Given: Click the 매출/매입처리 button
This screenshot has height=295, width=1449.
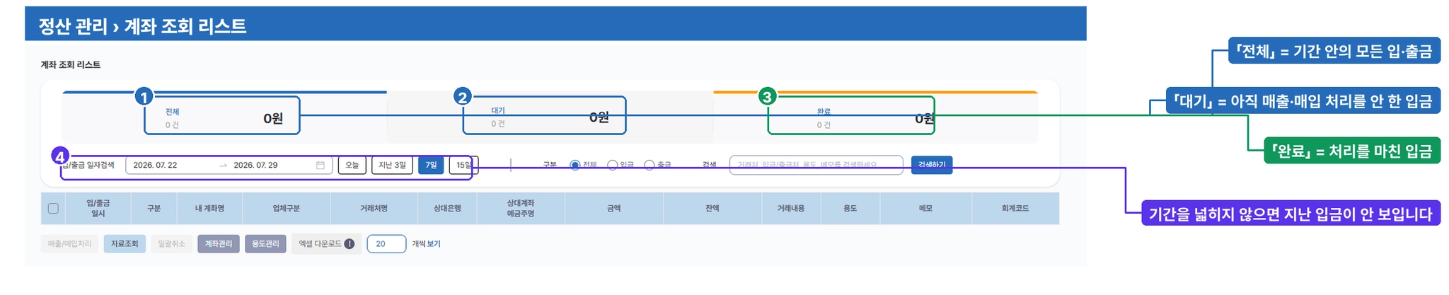Looking at the screenshot, I should click(69, 244).
